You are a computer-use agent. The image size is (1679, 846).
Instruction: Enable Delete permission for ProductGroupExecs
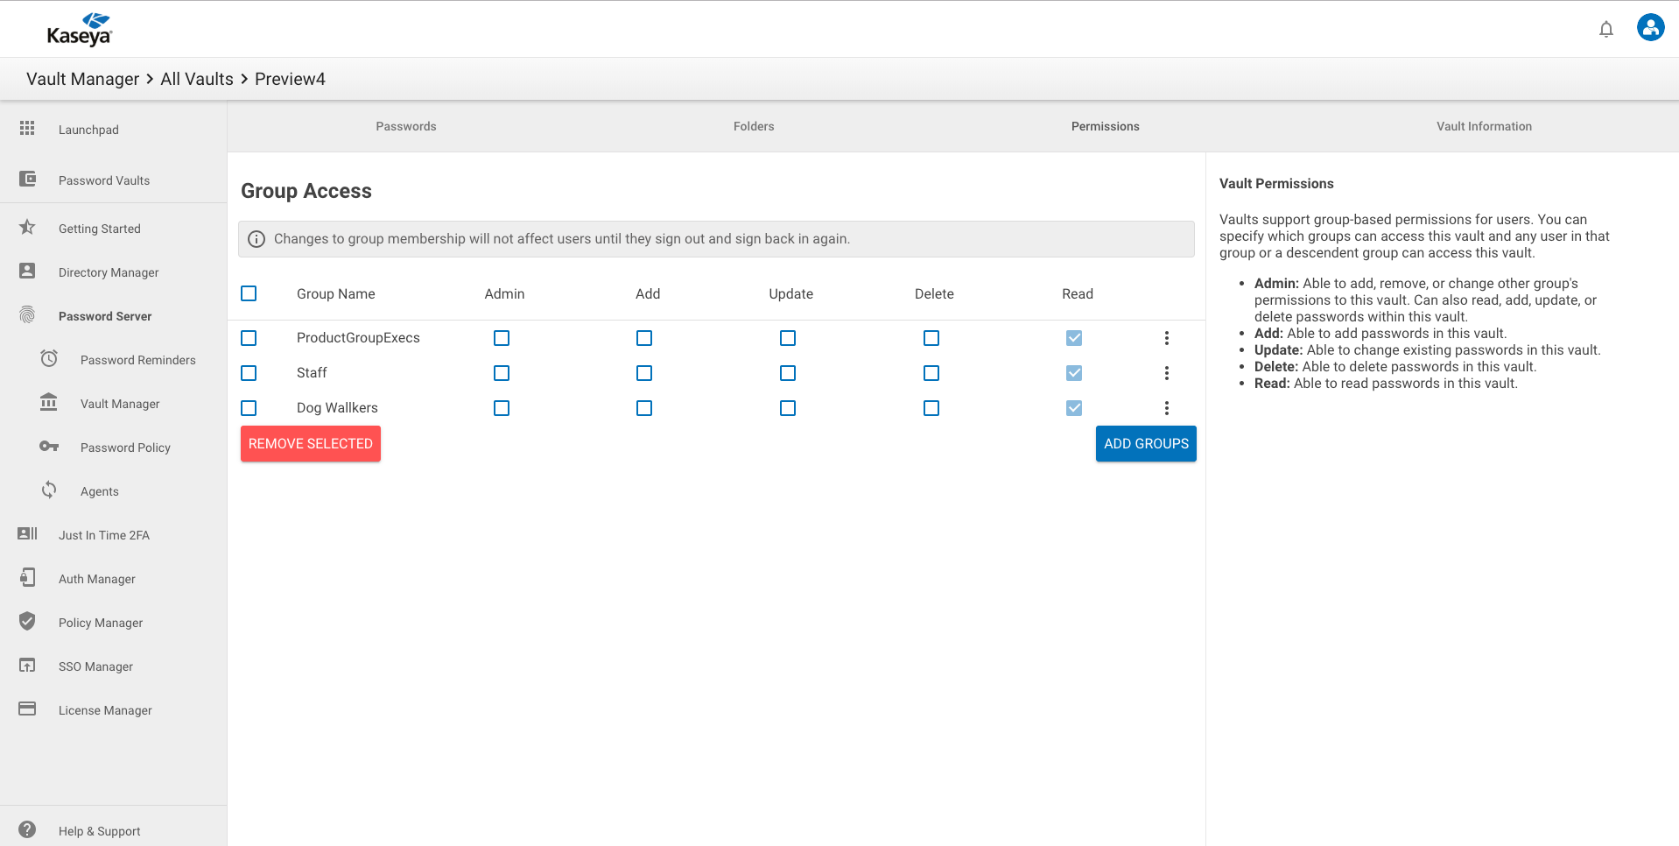coord(931,338)
